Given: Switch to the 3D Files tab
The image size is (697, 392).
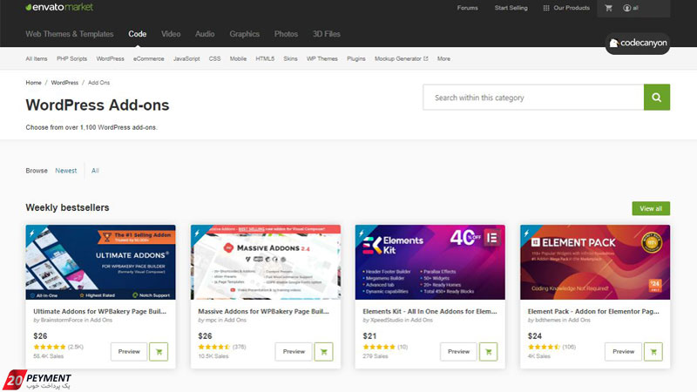Looking at the screenshot, I should pos(326,34).
